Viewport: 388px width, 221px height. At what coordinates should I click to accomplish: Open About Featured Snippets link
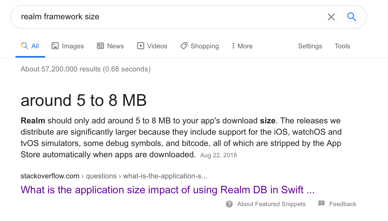271,204
